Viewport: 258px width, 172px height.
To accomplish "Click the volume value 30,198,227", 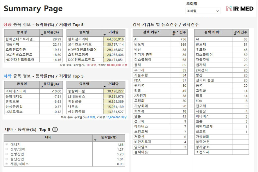I will (x=115, y=91).
